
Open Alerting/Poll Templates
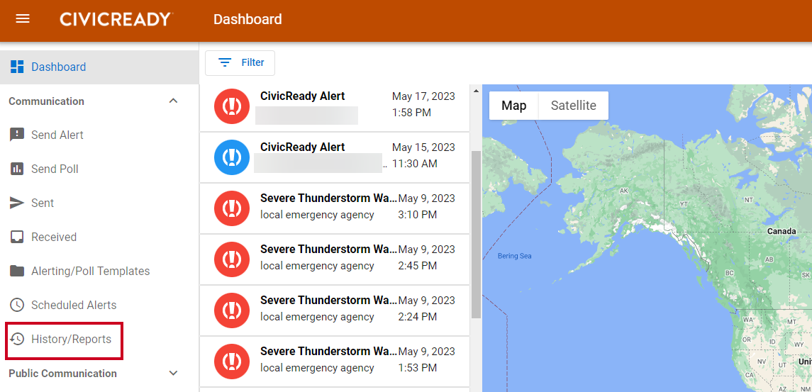pos(99,271)
